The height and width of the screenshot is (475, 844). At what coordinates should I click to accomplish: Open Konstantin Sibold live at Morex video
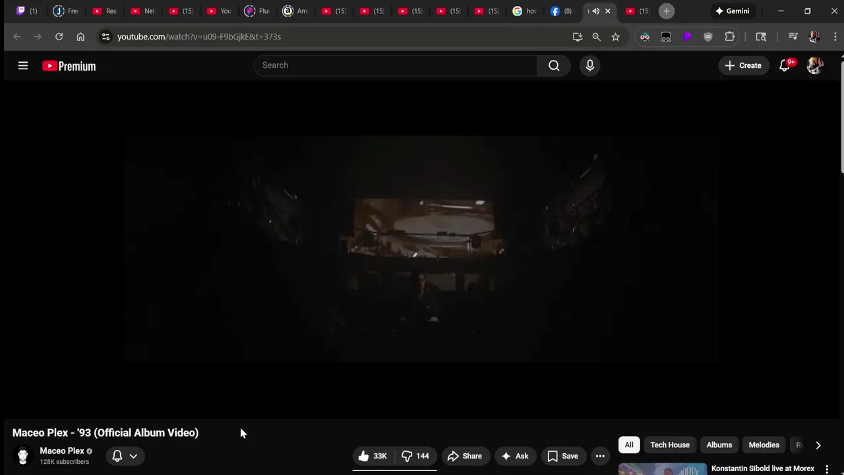click(763, 468)
